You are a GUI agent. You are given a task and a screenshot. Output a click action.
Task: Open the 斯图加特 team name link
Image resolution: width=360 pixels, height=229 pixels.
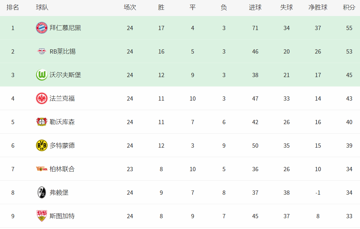tap(62, 216)
